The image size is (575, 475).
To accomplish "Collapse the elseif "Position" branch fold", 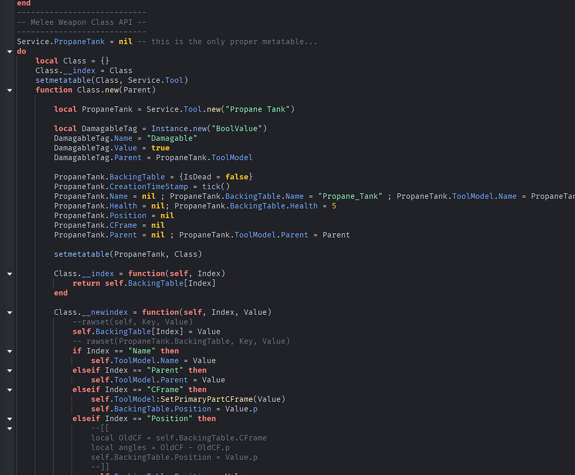I will (9, 418).
